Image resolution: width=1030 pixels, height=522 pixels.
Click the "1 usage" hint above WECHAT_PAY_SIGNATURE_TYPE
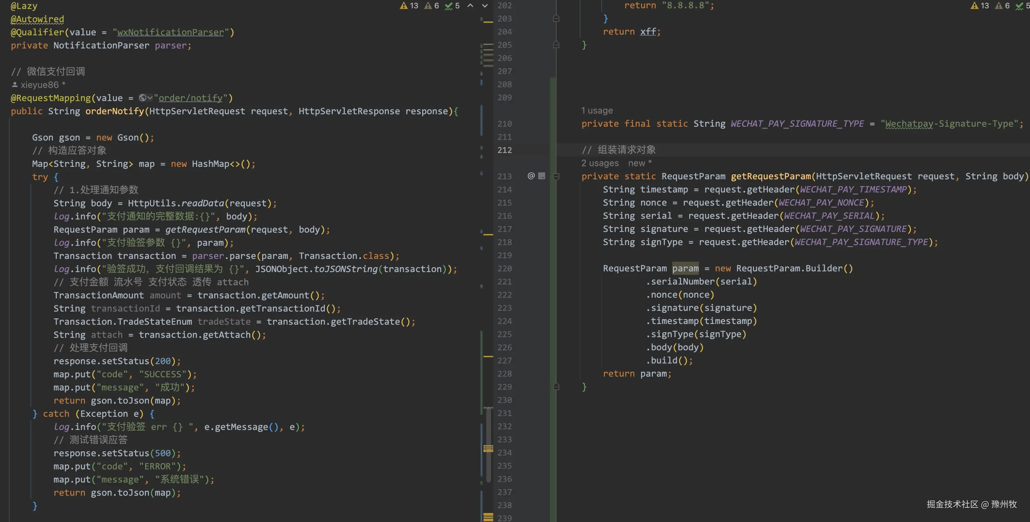[x=597, y=110]
